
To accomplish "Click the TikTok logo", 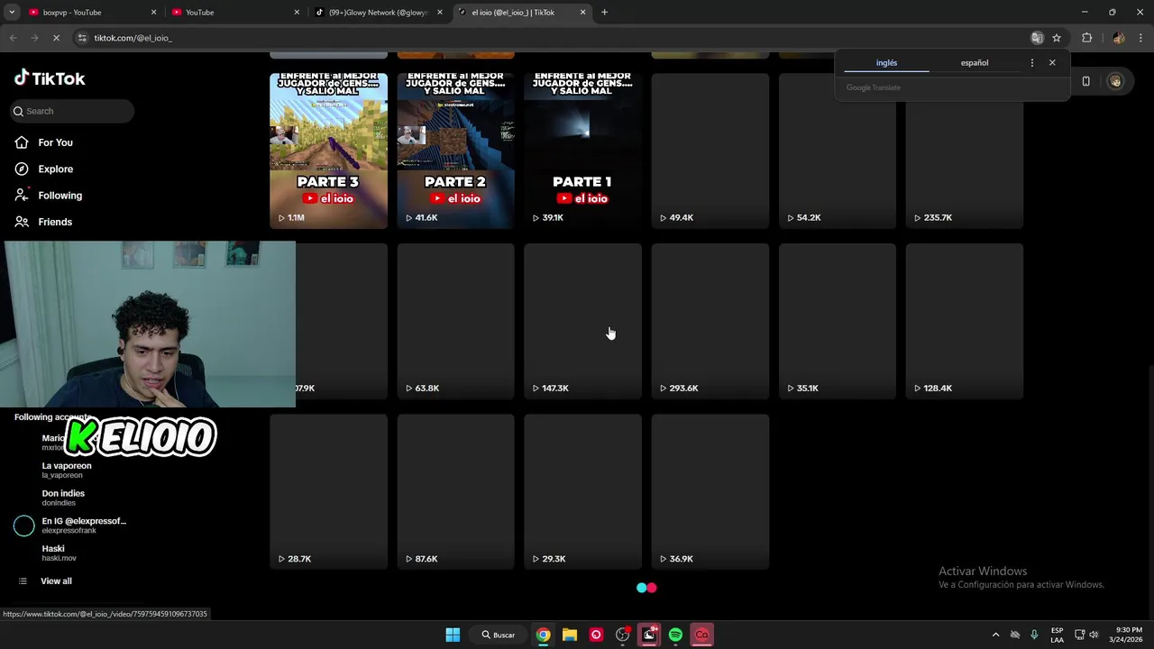I will click(x=50, y=78).
